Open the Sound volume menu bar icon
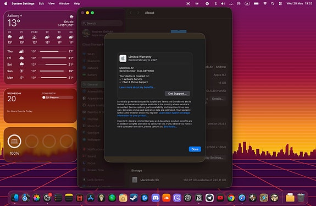 pyautogui.click(x=223, y=3)
